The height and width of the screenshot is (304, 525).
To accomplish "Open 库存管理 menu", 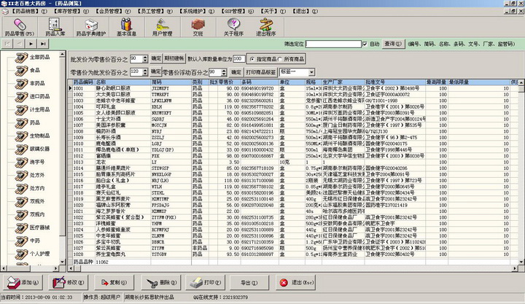I will (71, 11).
